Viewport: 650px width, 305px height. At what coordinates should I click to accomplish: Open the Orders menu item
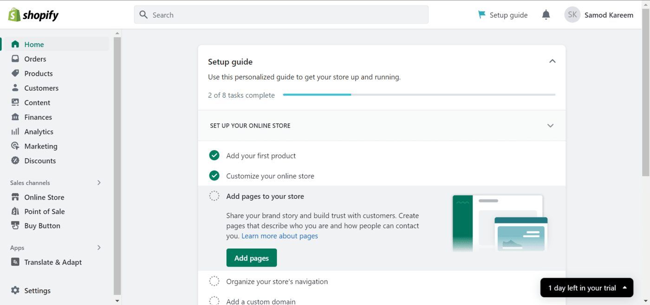coord(35,59)
